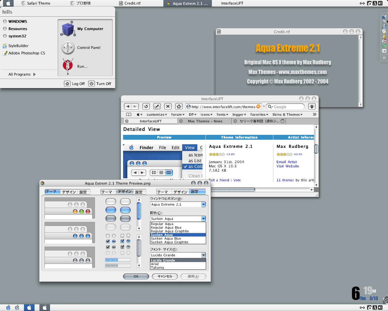Expand the fonts bookmarks dropdown

pyautogui.click(x=222, y=114)
